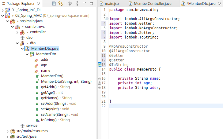Click the age private field icon
The width and height of the screenshot is (223, 139).
(x=36, y=66)
